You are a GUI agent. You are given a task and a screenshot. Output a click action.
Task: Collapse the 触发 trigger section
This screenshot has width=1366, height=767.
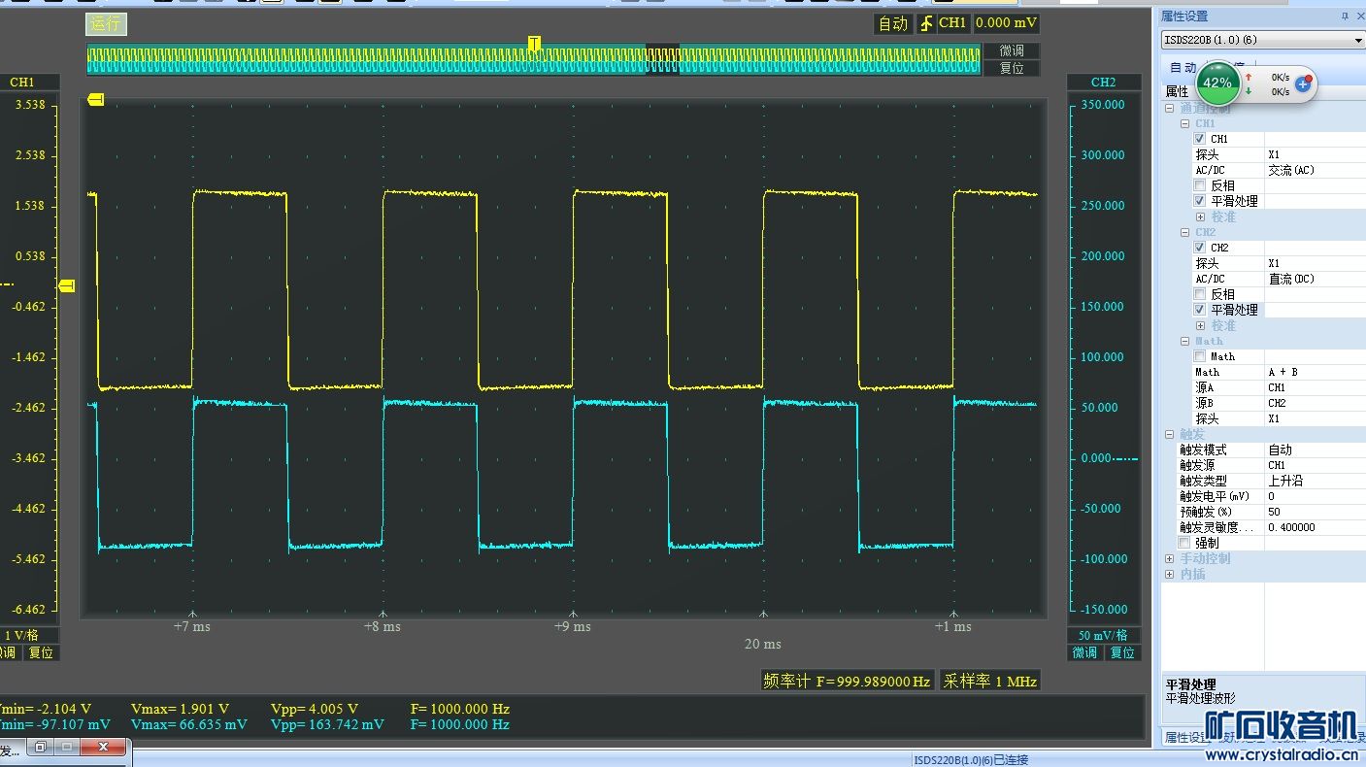coord(1169,434)
